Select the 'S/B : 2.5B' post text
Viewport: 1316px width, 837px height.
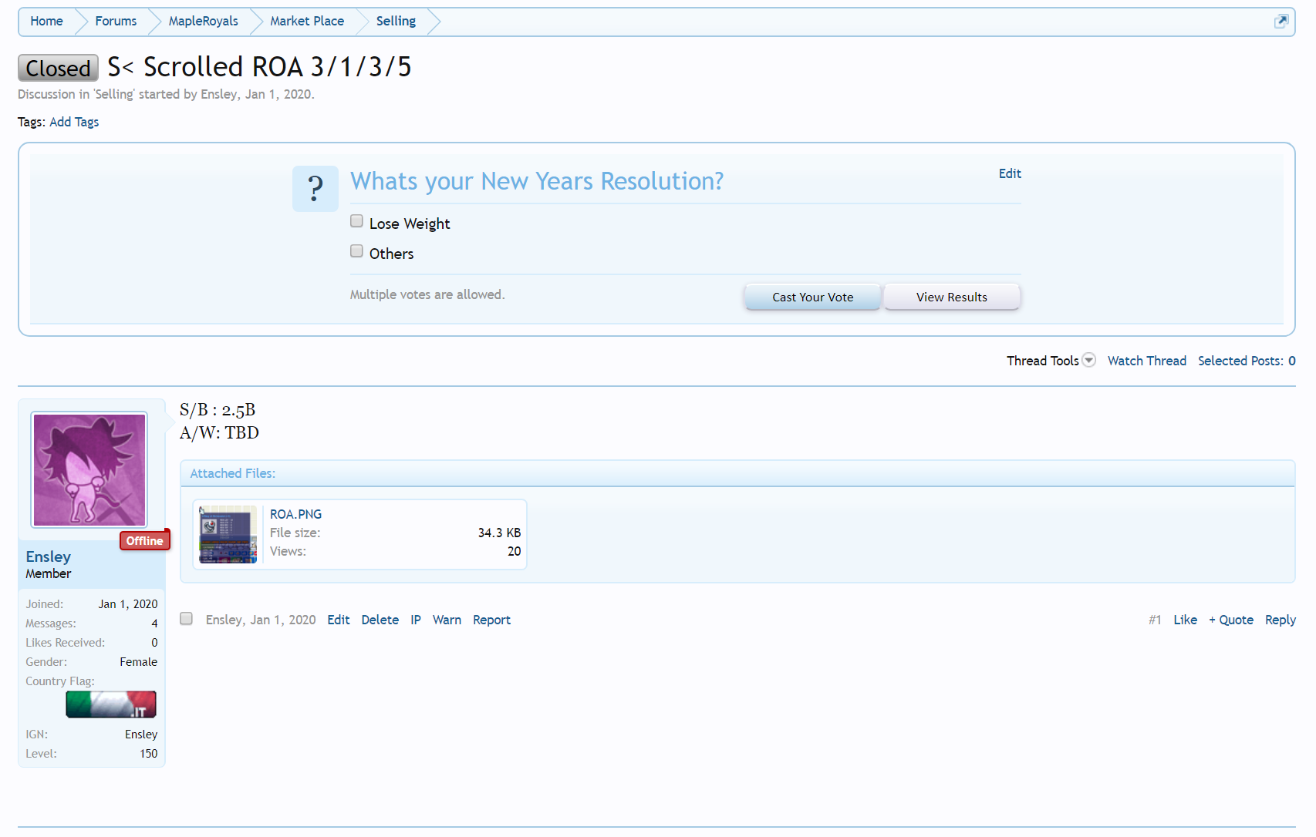coord(218,410)
